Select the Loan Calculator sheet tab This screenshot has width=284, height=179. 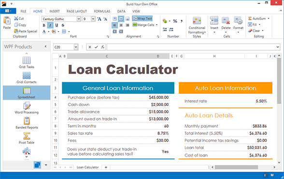(88, 167)
